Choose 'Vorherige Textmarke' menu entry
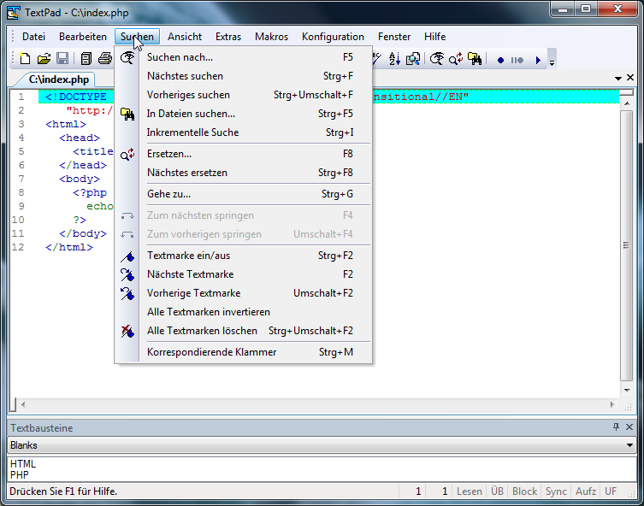Viewport: 644px width, 506px height. pos(243,293)
